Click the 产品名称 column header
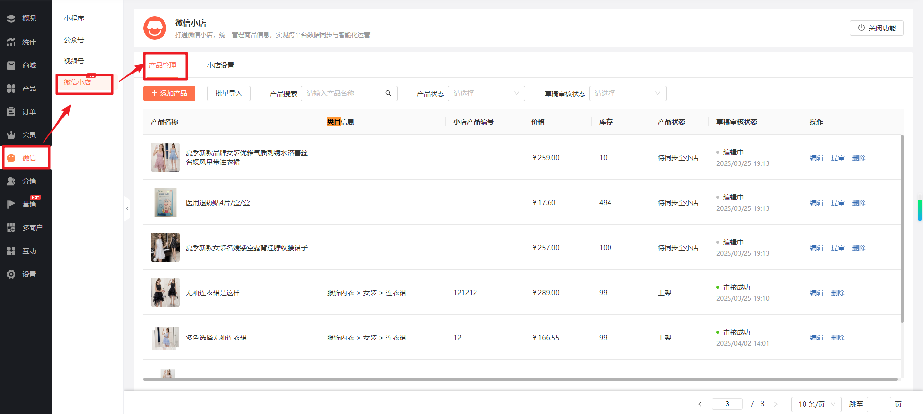Screen dimensions: 923x414 tap(164, 122)
